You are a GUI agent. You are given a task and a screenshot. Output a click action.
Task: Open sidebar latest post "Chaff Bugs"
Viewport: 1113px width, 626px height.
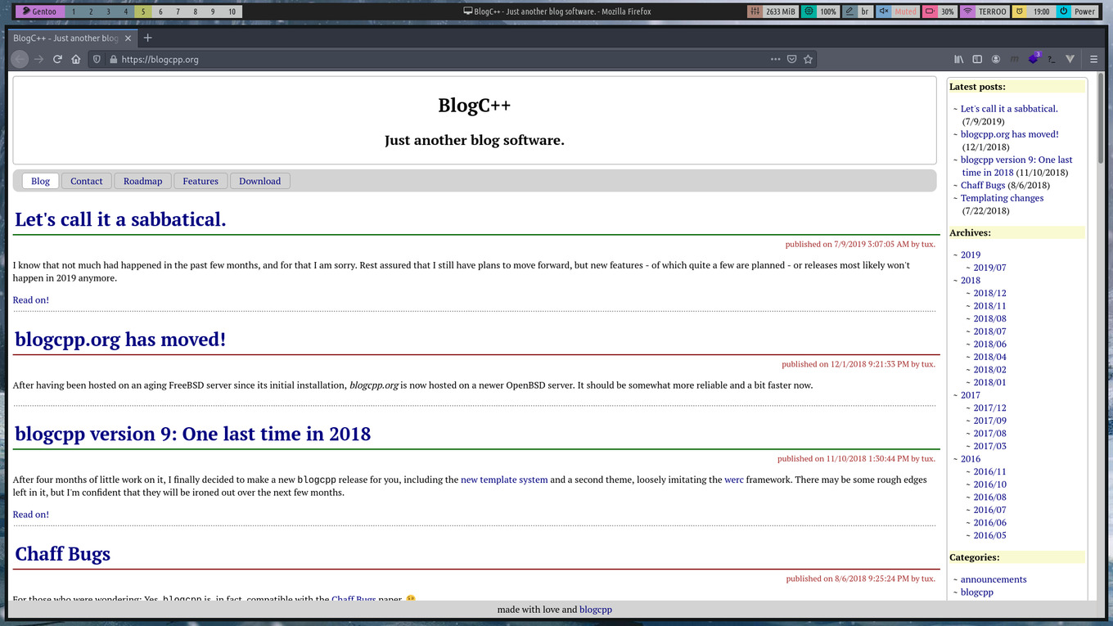pos(983,185)
